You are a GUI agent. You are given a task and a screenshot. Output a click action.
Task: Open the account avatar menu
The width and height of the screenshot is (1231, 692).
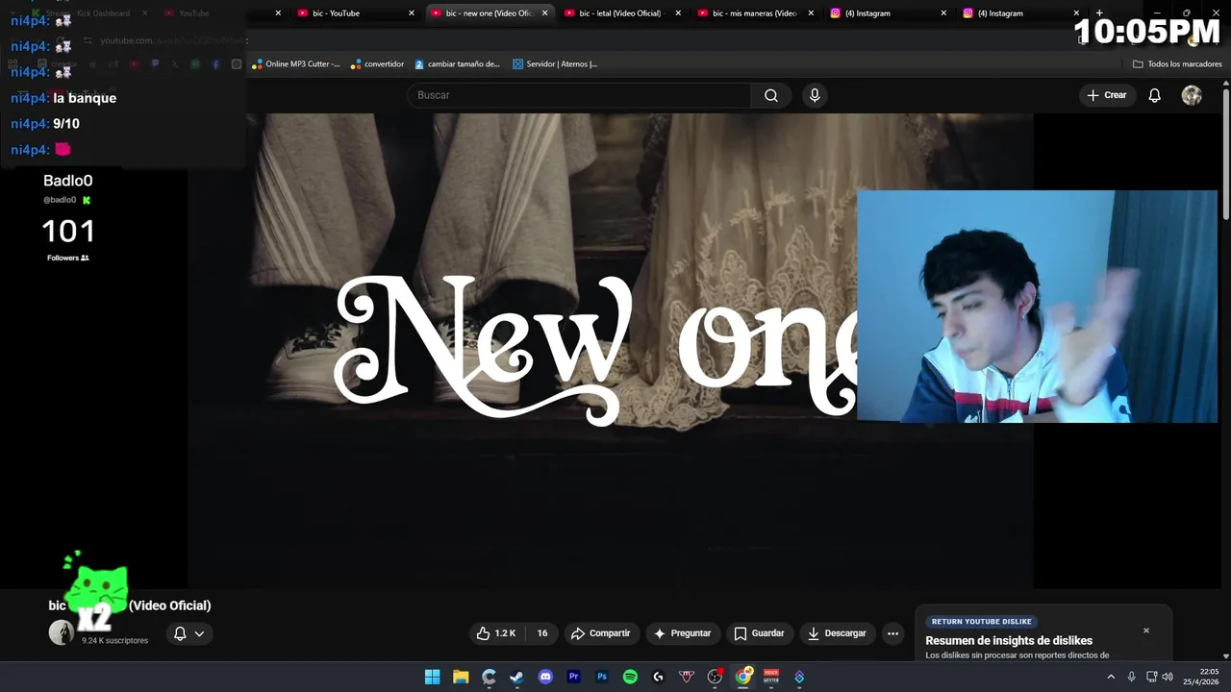coord(1192,95)
